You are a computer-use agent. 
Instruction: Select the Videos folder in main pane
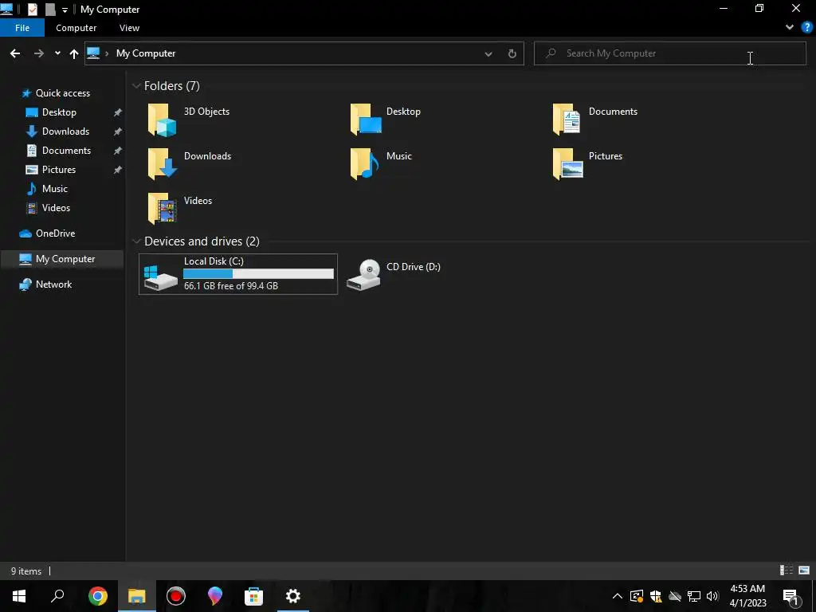[180, 209]
